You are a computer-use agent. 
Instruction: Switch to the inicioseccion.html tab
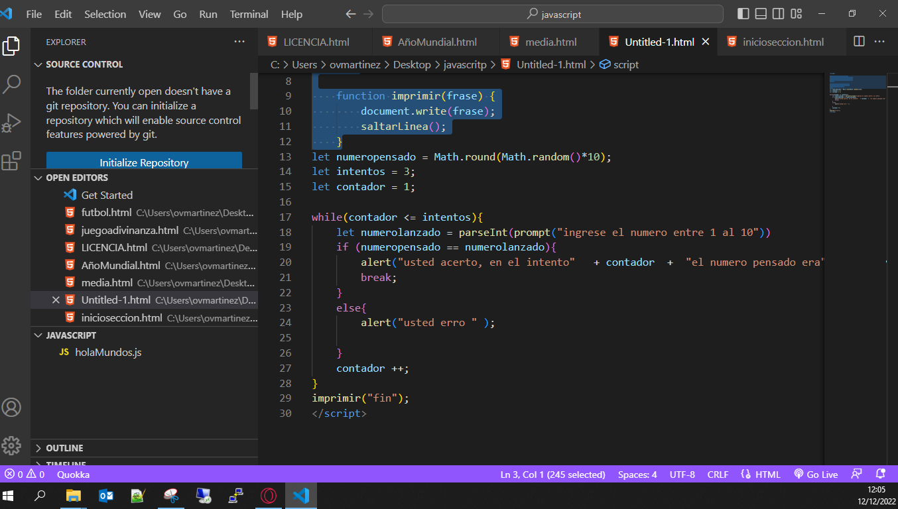[x=783, y=42]
